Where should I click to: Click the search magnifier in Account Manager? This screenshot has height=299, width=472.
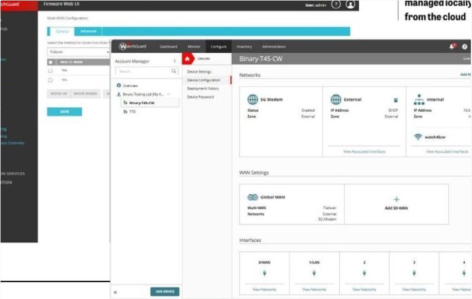pyautogui.click(x=174, y=71)
